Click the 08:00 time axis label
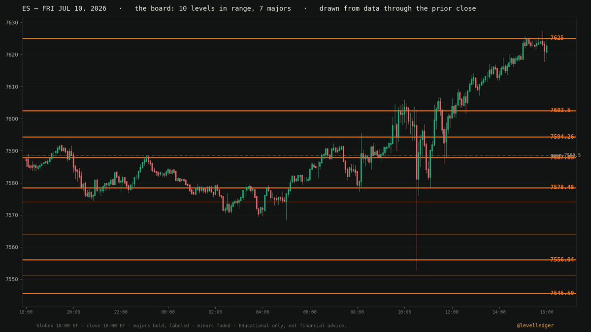Screen dimensions: 591x332 tap(357, 312)
